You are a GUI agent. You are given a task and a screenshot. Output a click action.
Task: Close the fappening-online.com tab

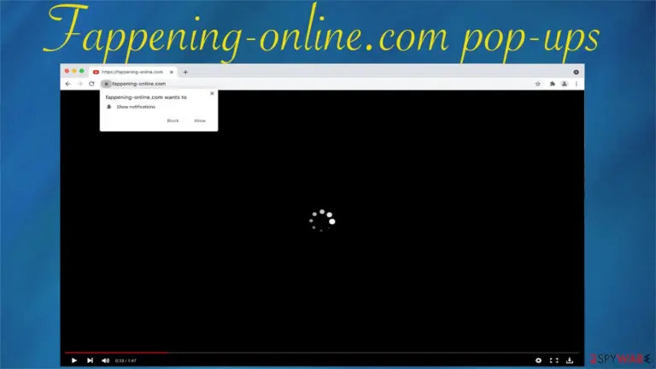tap(172, 72)
